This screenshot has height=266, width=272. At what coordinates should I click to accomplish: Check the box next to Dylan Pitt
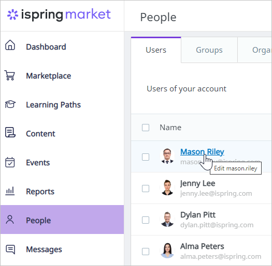[146, 220]
